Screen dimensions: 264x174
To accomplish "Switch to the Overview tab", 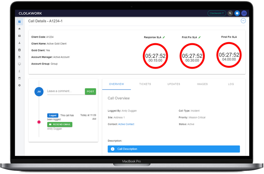I will click(117, 84).
